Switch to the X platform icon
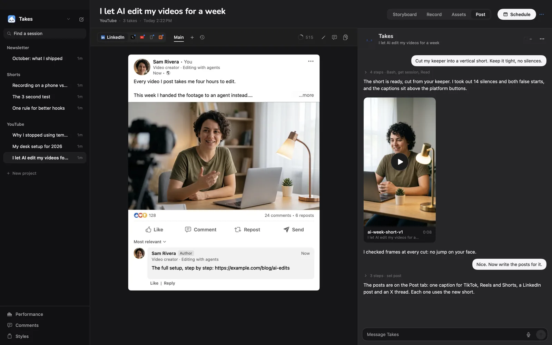The height and width of the screenshot is (345, 552). click(133, 37)
